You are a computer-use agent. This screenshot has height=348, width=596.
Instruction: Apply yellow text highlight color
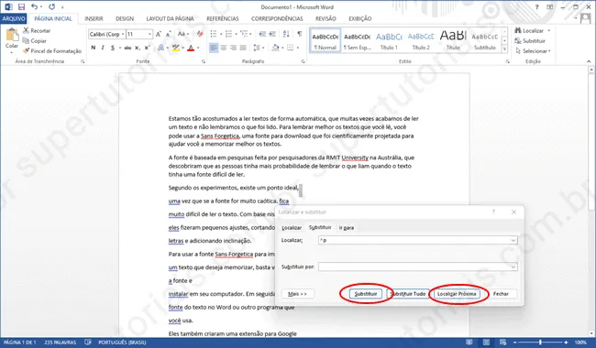[x=175, y=48]
